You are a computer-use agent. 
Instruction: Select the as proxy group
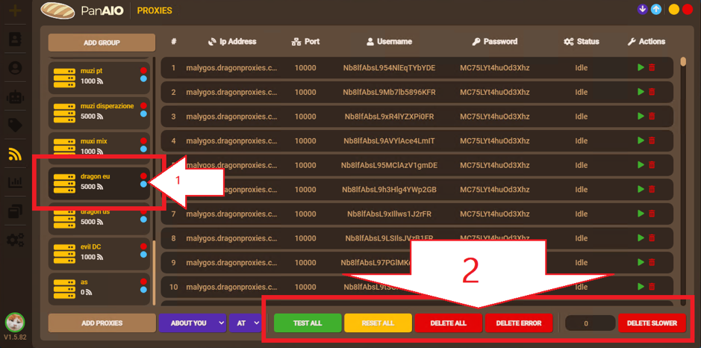pos(99,289)
